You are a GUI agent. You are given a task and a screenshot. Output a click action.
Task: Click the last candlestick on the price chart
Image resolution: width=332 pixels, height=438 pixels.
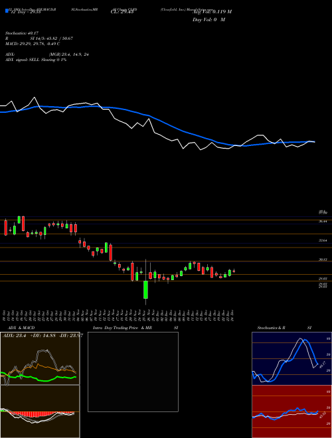[234, 271]
